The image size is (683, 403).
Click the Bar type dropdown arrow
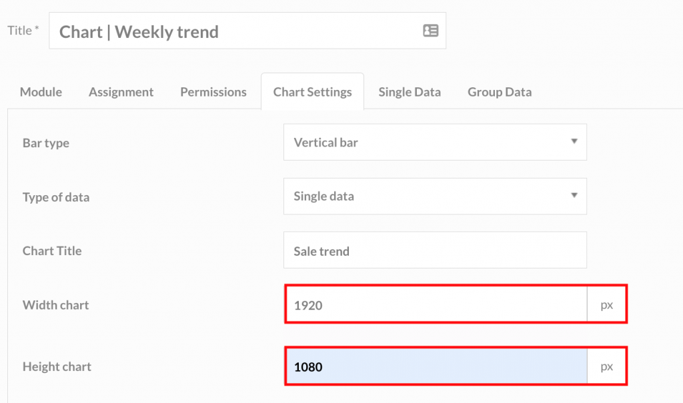click(x=574, y=141)
